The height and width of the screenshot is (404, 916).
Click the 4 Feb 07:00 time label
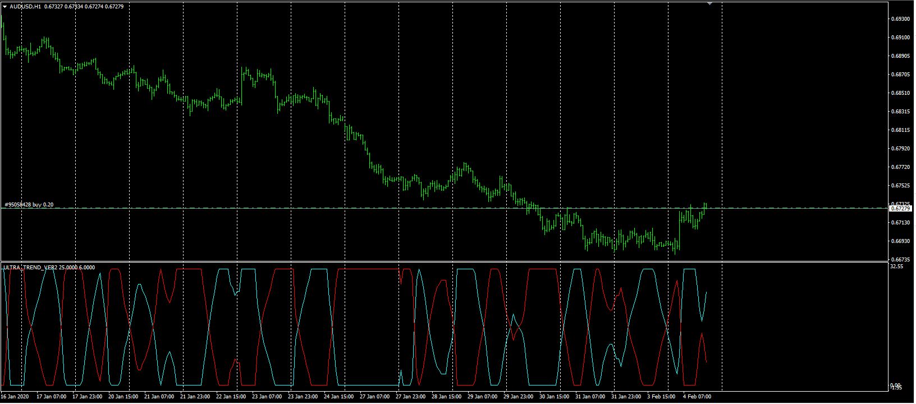tap(697, 397)
